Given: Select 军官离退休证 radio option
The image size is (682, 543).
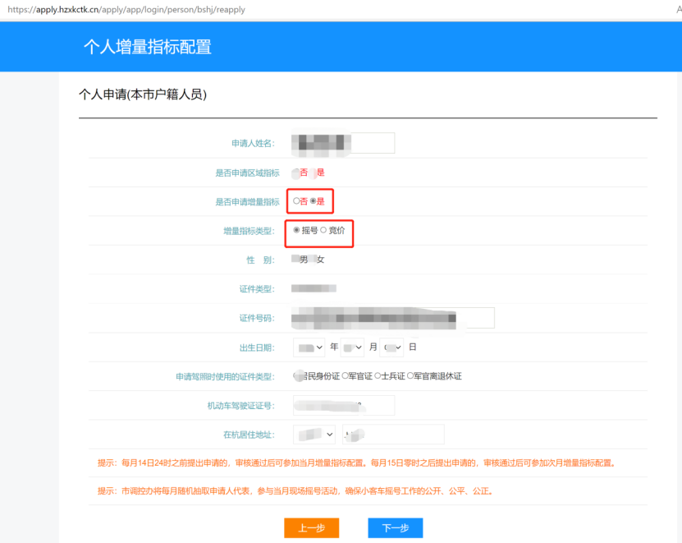Looking at the screenshot, I should pyautogui.click(x=410, y=376).
